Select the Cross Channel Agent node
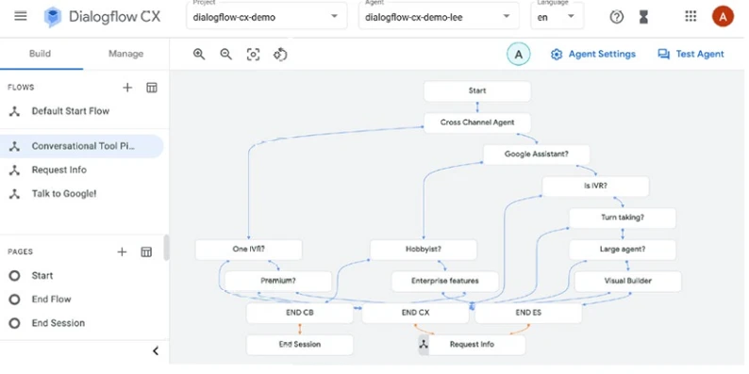749x374 pixels. (x=477, y=122)
